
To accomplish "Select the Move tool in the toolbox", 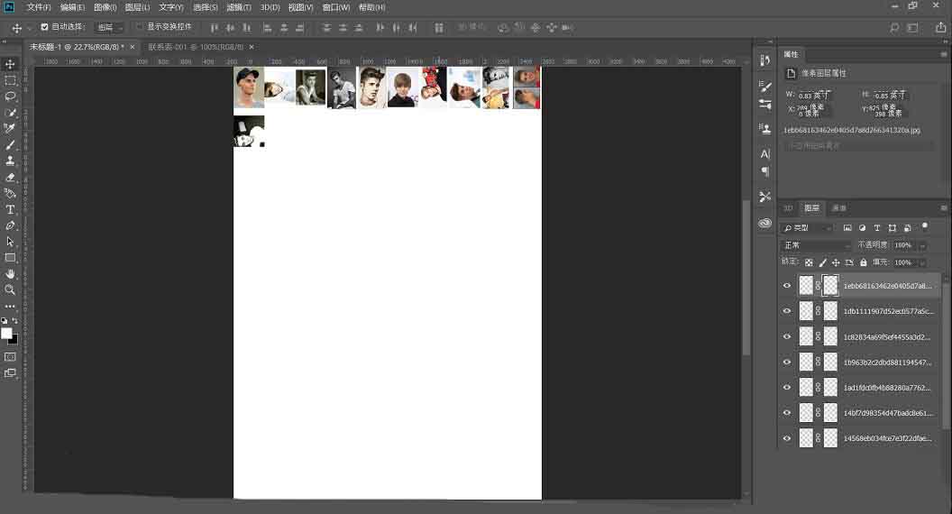I will point(10,64).
